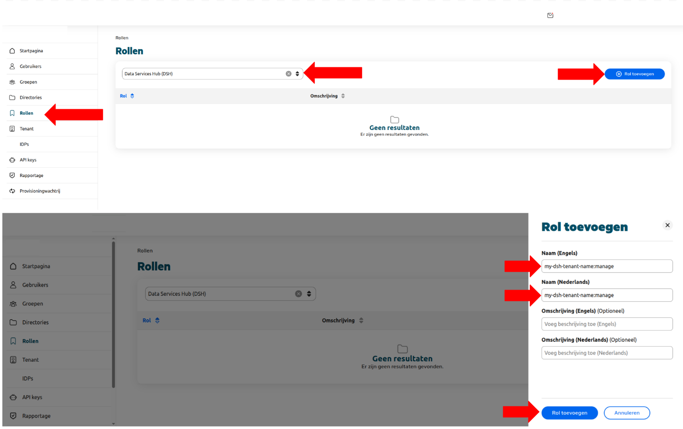Click the 'Rol toevoegen' dialog heading
The image size is (683, 429).
point(585,227)
